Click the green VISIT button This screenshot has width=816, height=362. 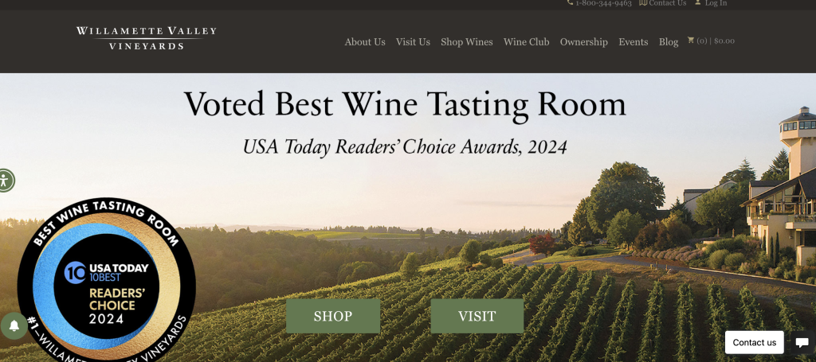(x=477, y=316)
